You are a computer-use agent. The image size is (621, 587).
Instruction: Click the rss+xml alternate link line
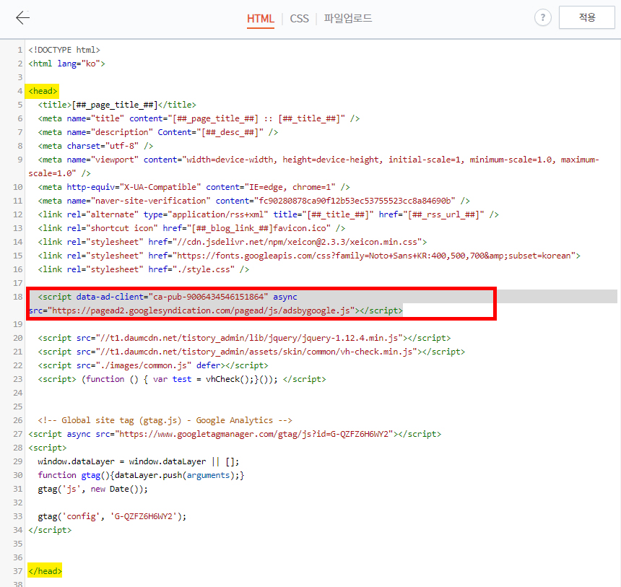[268, 214]
